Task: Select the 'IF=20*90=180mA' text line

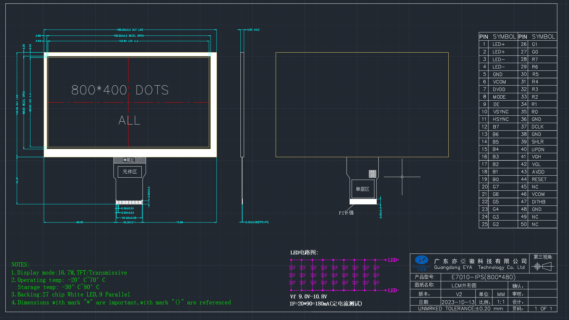Action: (x=326, y=304)
